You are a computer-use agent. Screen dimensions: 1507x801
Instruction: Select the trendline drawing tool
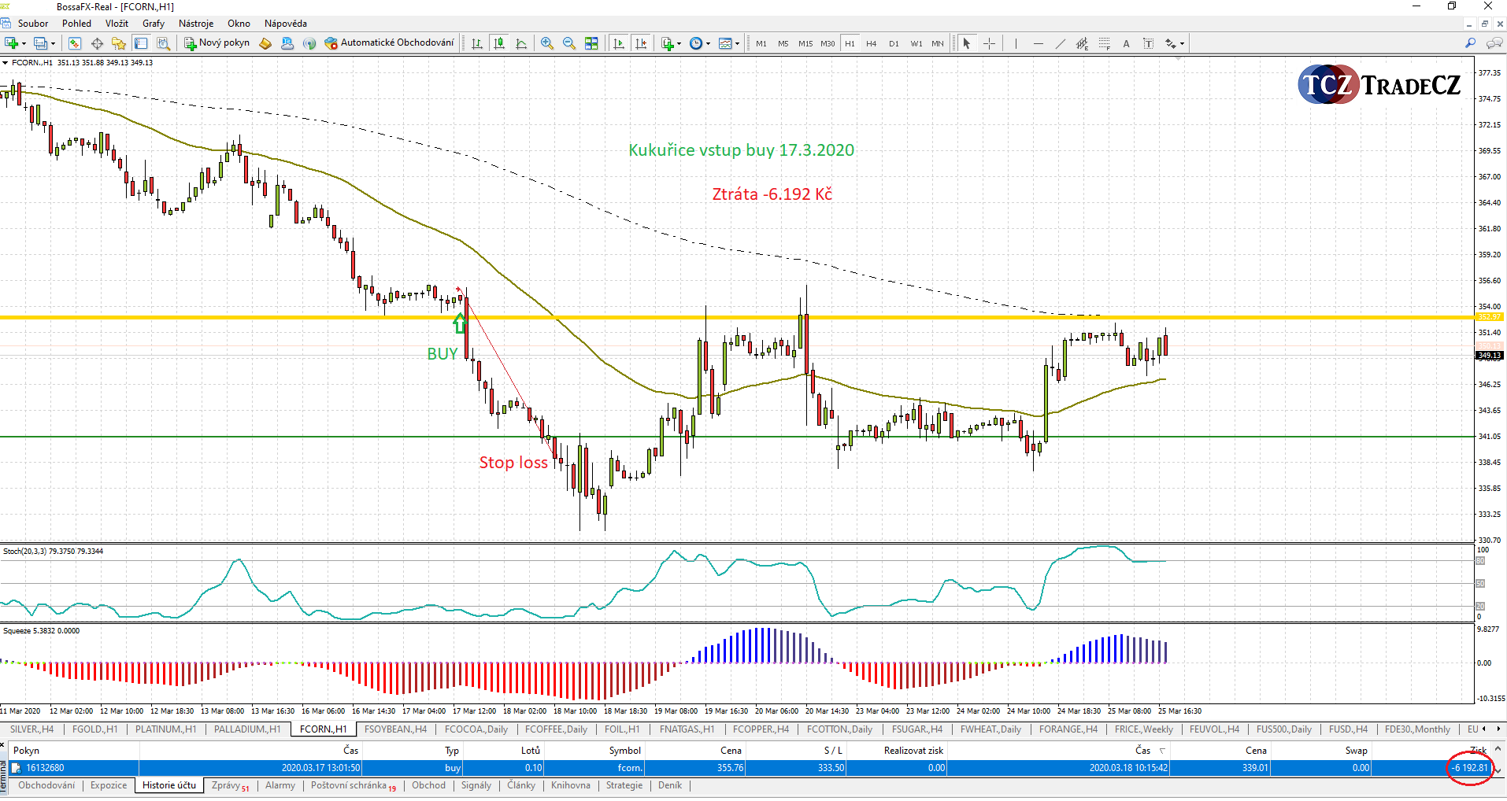1060,43
